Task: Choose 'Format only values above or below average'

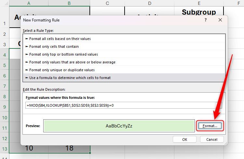Action: [72, 62]
